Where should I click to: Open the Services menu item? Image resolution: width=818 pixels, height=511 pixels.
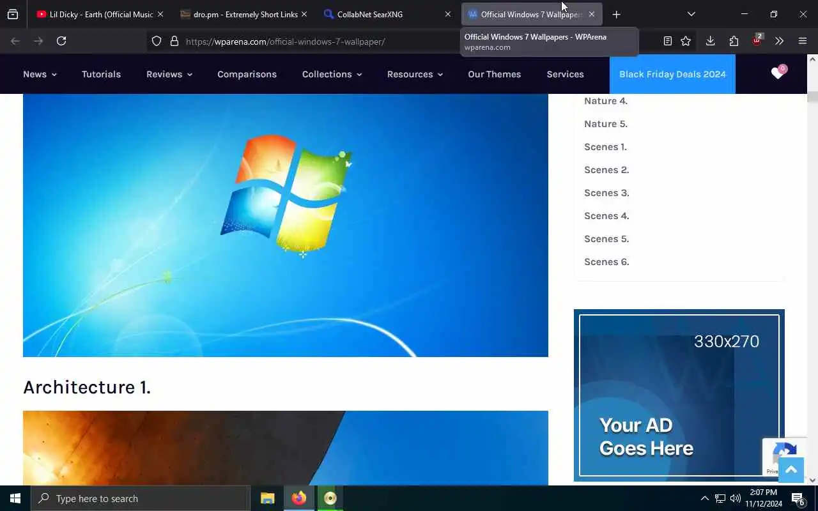click(565, 74)
